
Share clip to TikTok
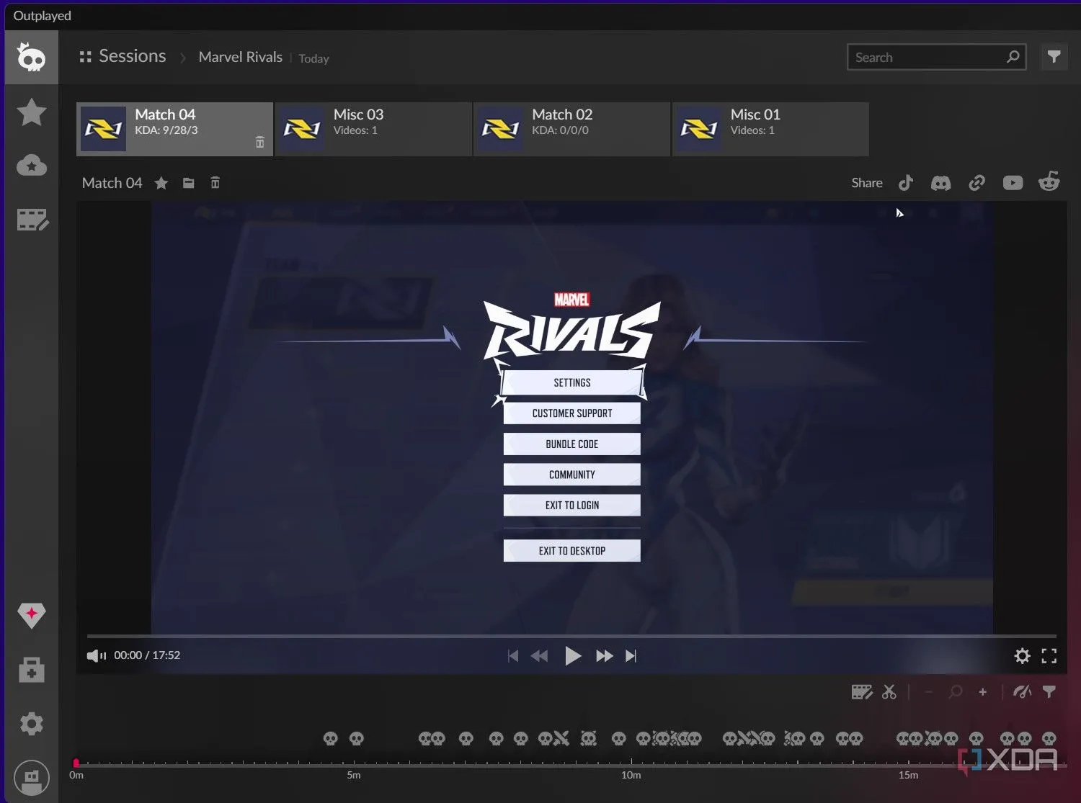(x=906, y=183)
